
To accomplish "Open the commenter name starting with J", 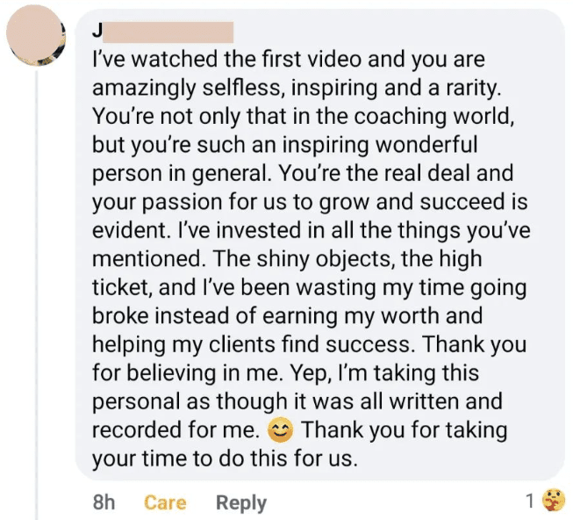I will point(162,32).
